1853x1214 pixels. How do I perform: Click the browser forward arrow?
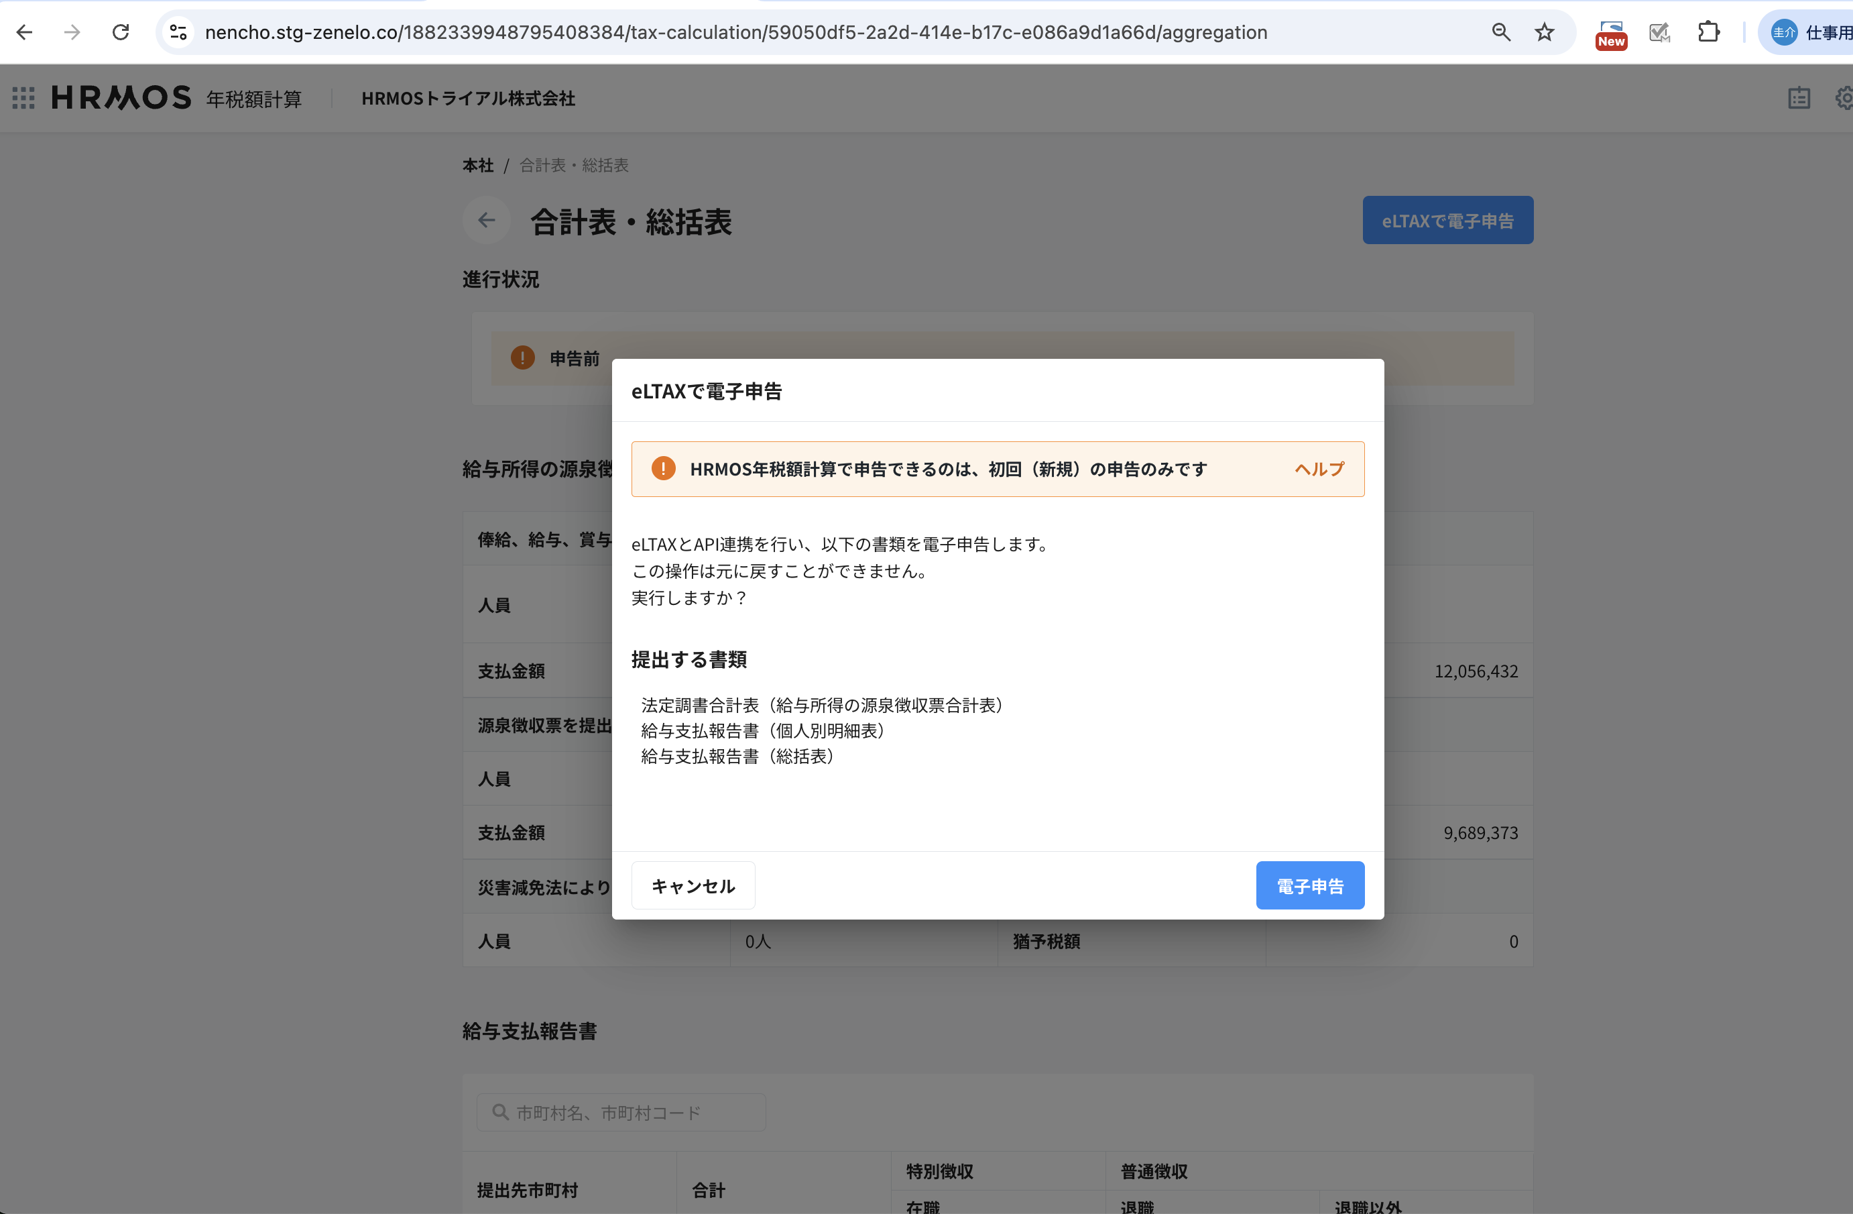point(72,32)
